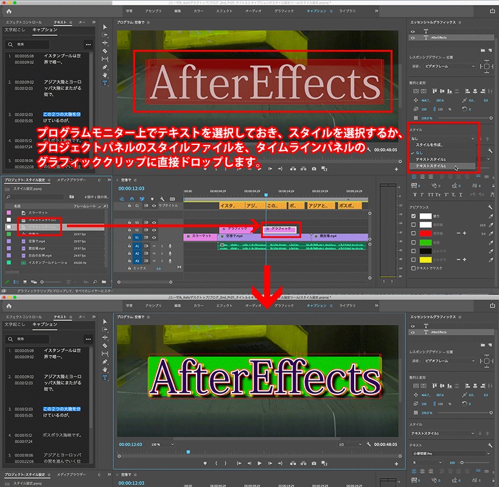
Task: Switch to the グラフィック workspace in upper window
Action: pyautogui.click(x=284, y=11)
